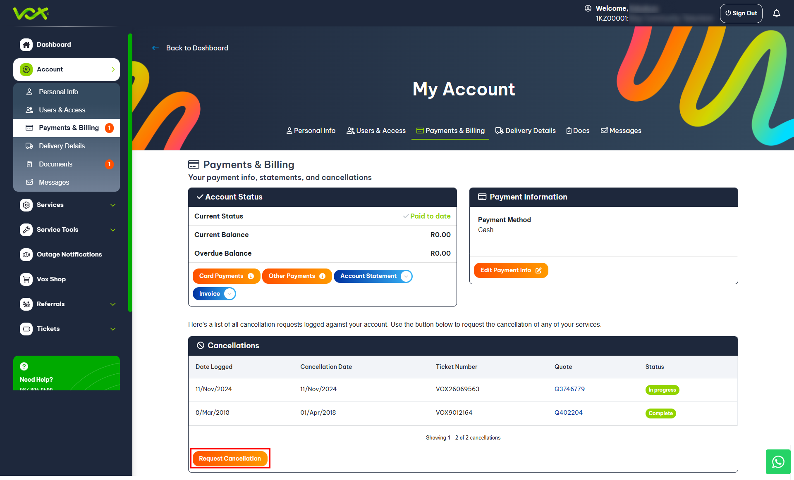
Task: Click ticket number VOX26069563
Action: click(x=457, y=389)
